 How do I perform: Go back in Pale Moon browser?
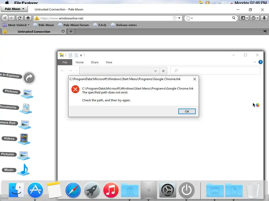5,18
